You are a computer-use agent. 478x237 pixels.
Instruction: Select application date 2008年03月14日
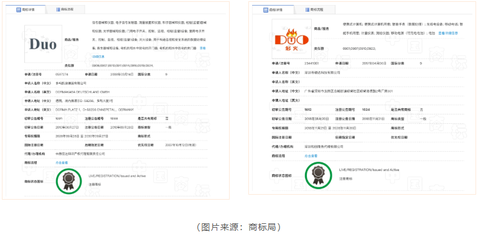[121, 74]
